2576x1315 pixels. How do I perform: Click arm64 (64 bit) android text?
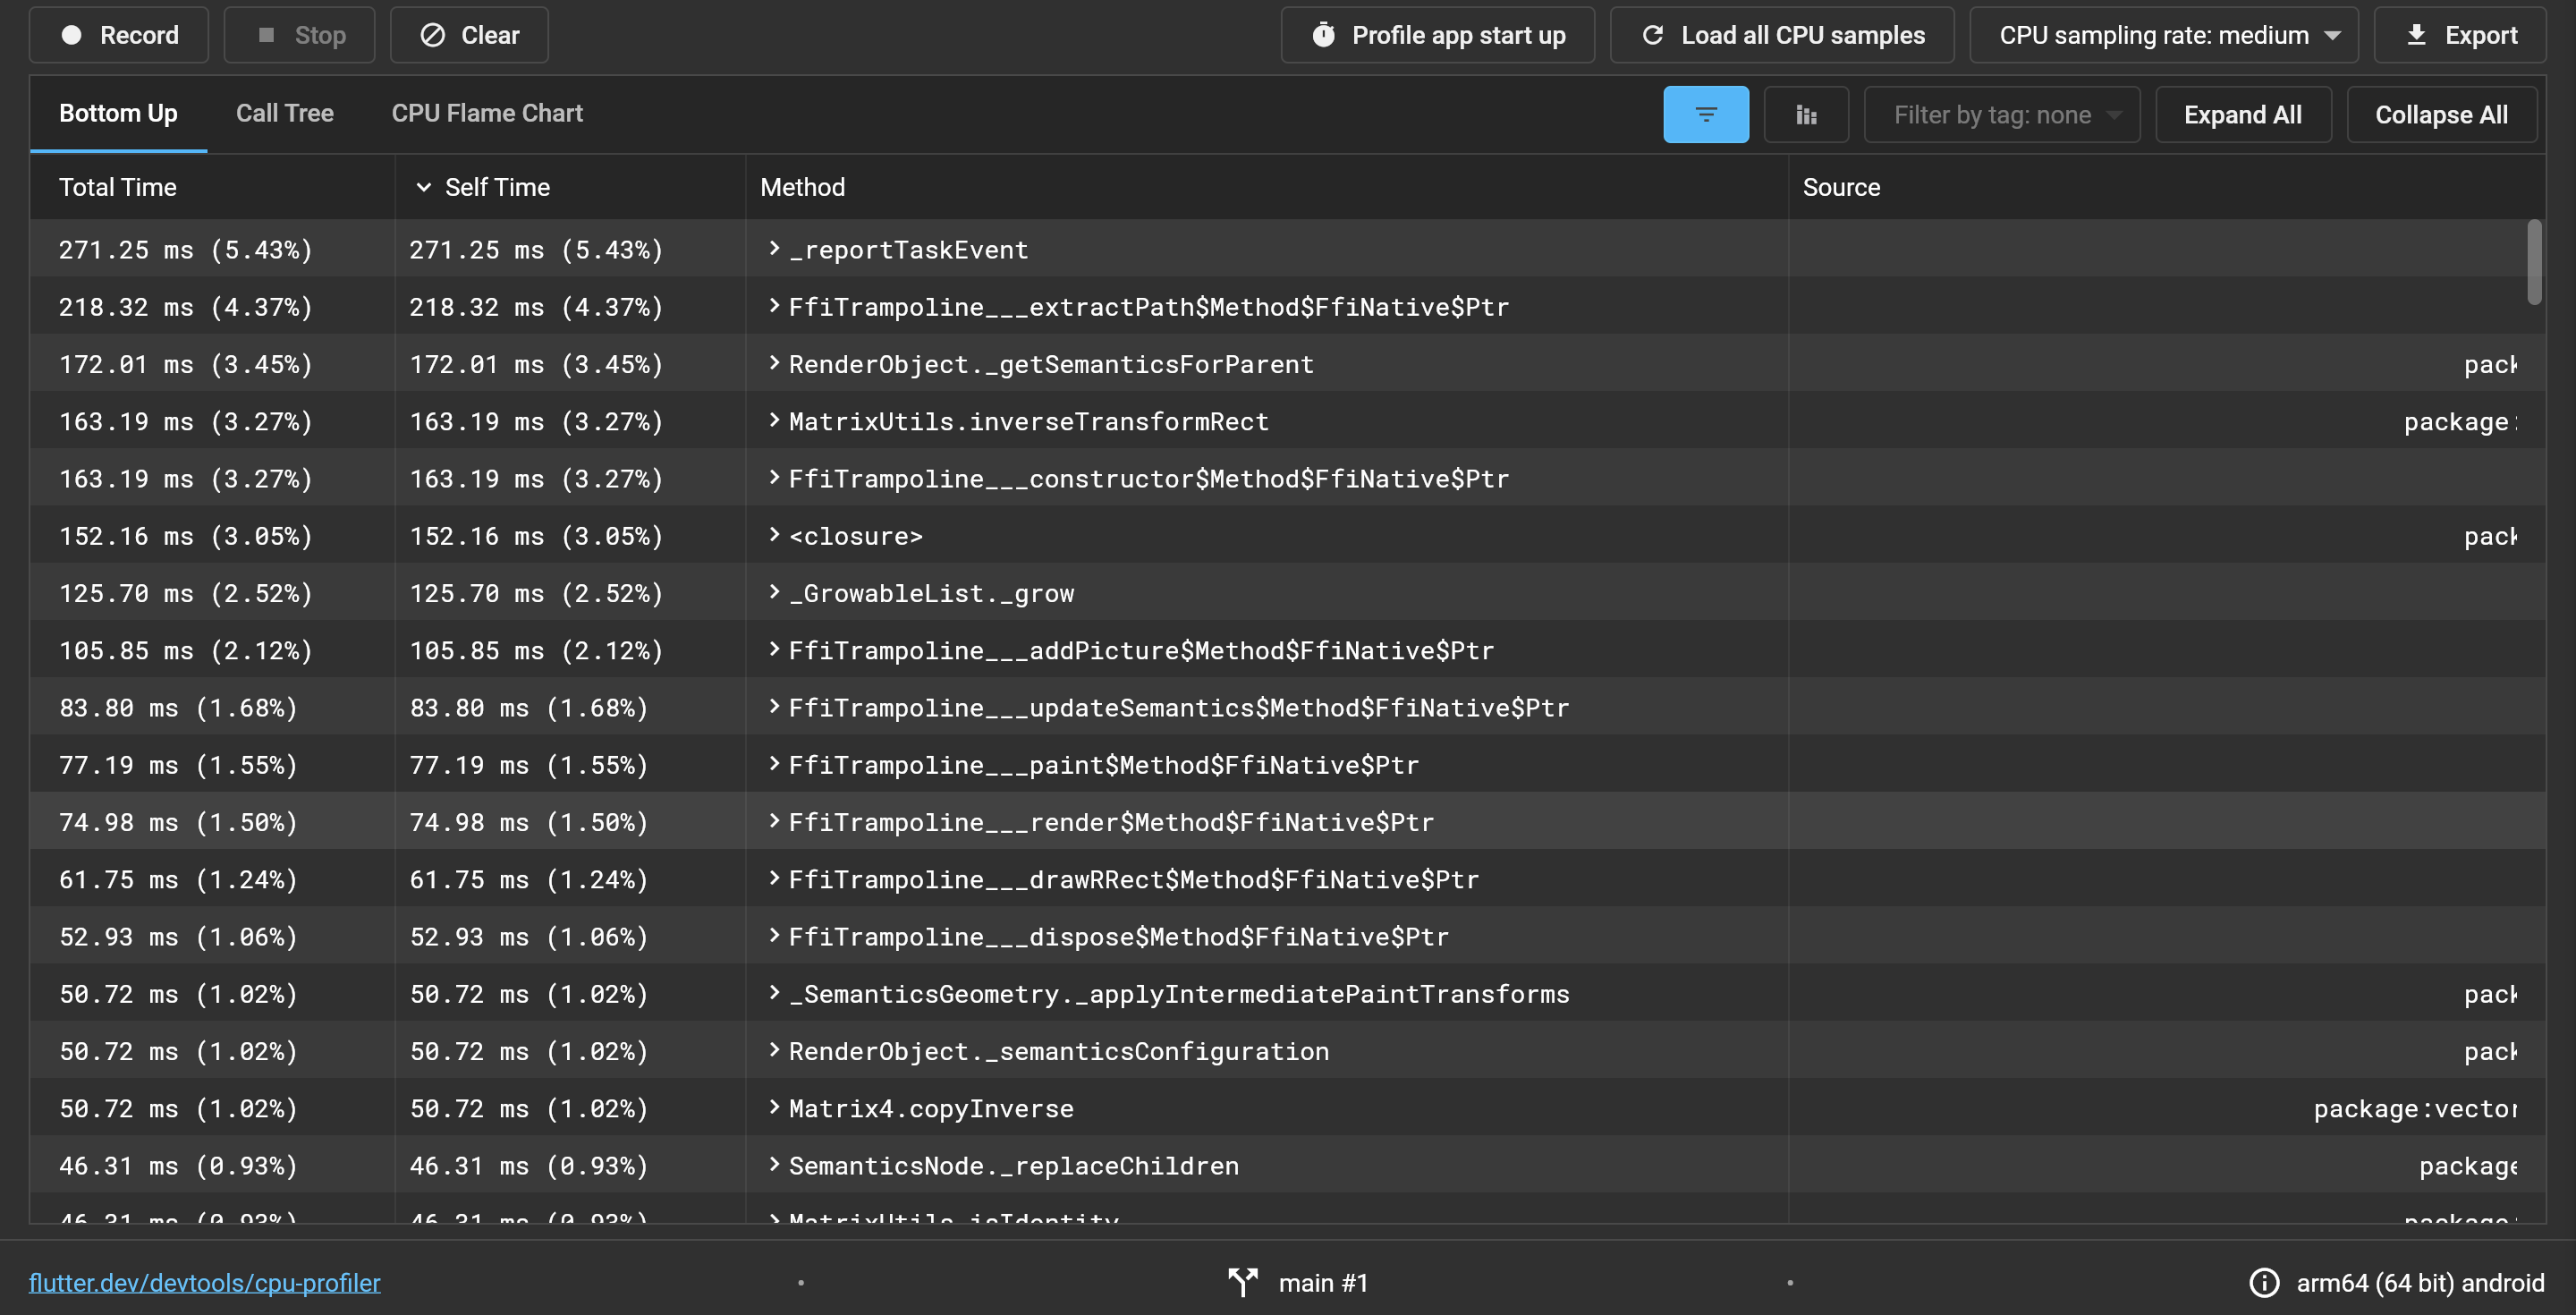pyautogui.click(x=2420, y=1283)
